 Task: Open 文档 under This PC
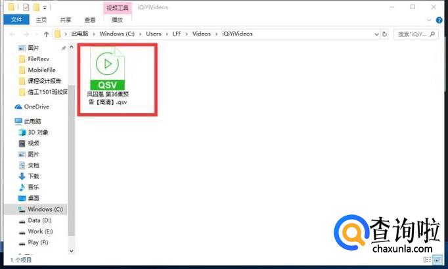(34, 165)
